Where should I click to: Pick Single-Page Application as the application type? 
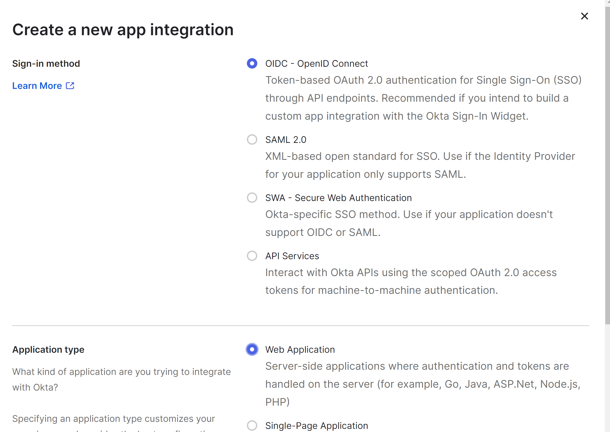(252, 426)
